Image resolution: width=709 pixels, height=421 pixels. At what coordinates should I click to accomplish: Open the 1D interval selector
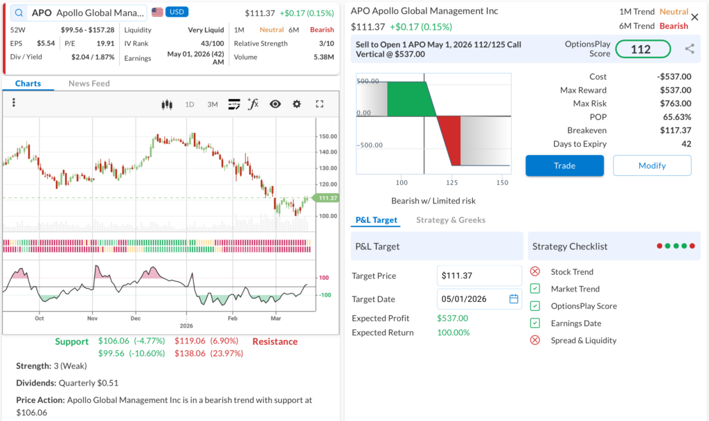(190, 105)
